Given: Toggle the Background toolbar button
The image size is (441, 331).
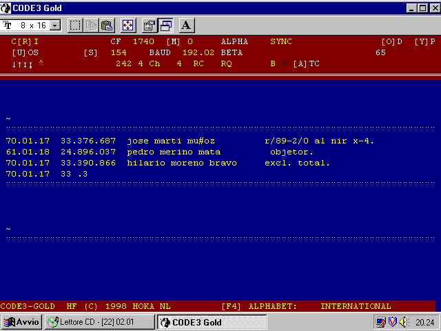Looking at the screenshot, I should (165, 26).
